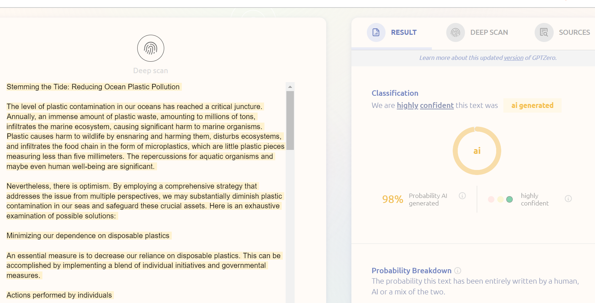Click the 98% probability value

392,199
